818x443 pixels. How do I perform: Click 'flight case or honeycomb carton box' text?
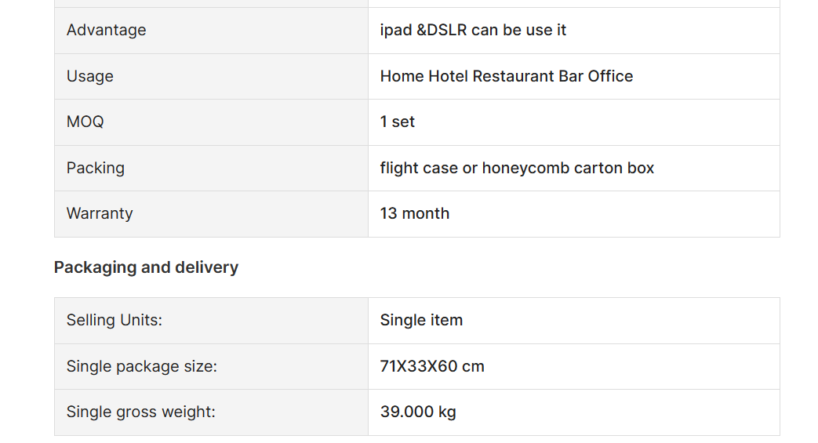click(517, 168)
